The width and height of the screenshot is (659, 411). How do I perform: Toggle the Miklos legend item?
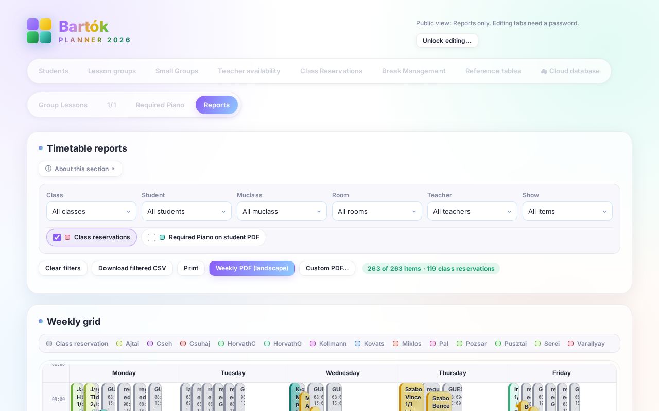(407, 344)
